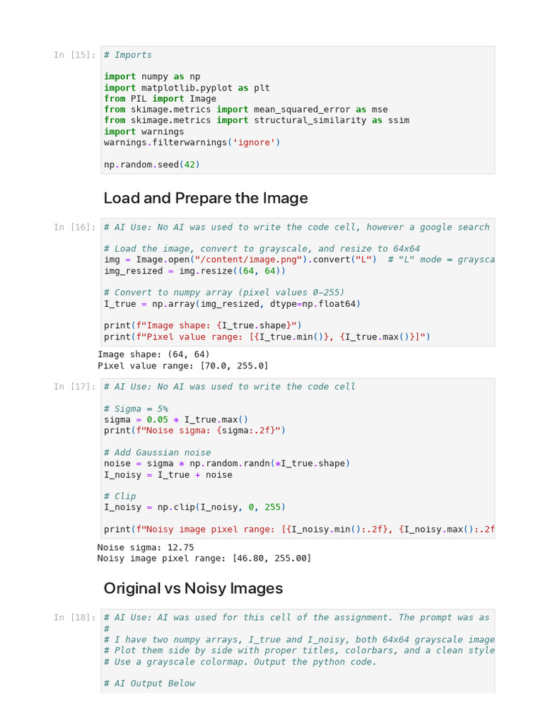The width and height of the screenshot is (543, 724).
Task: Click the 'import numpy as np' line
Action: (152, 76)
